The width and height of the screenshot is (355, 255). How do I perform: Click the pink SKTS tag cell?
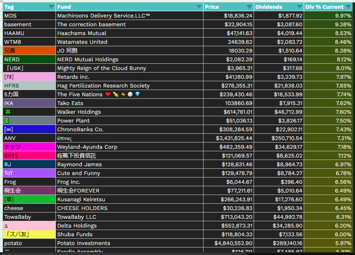coord(29,156)
